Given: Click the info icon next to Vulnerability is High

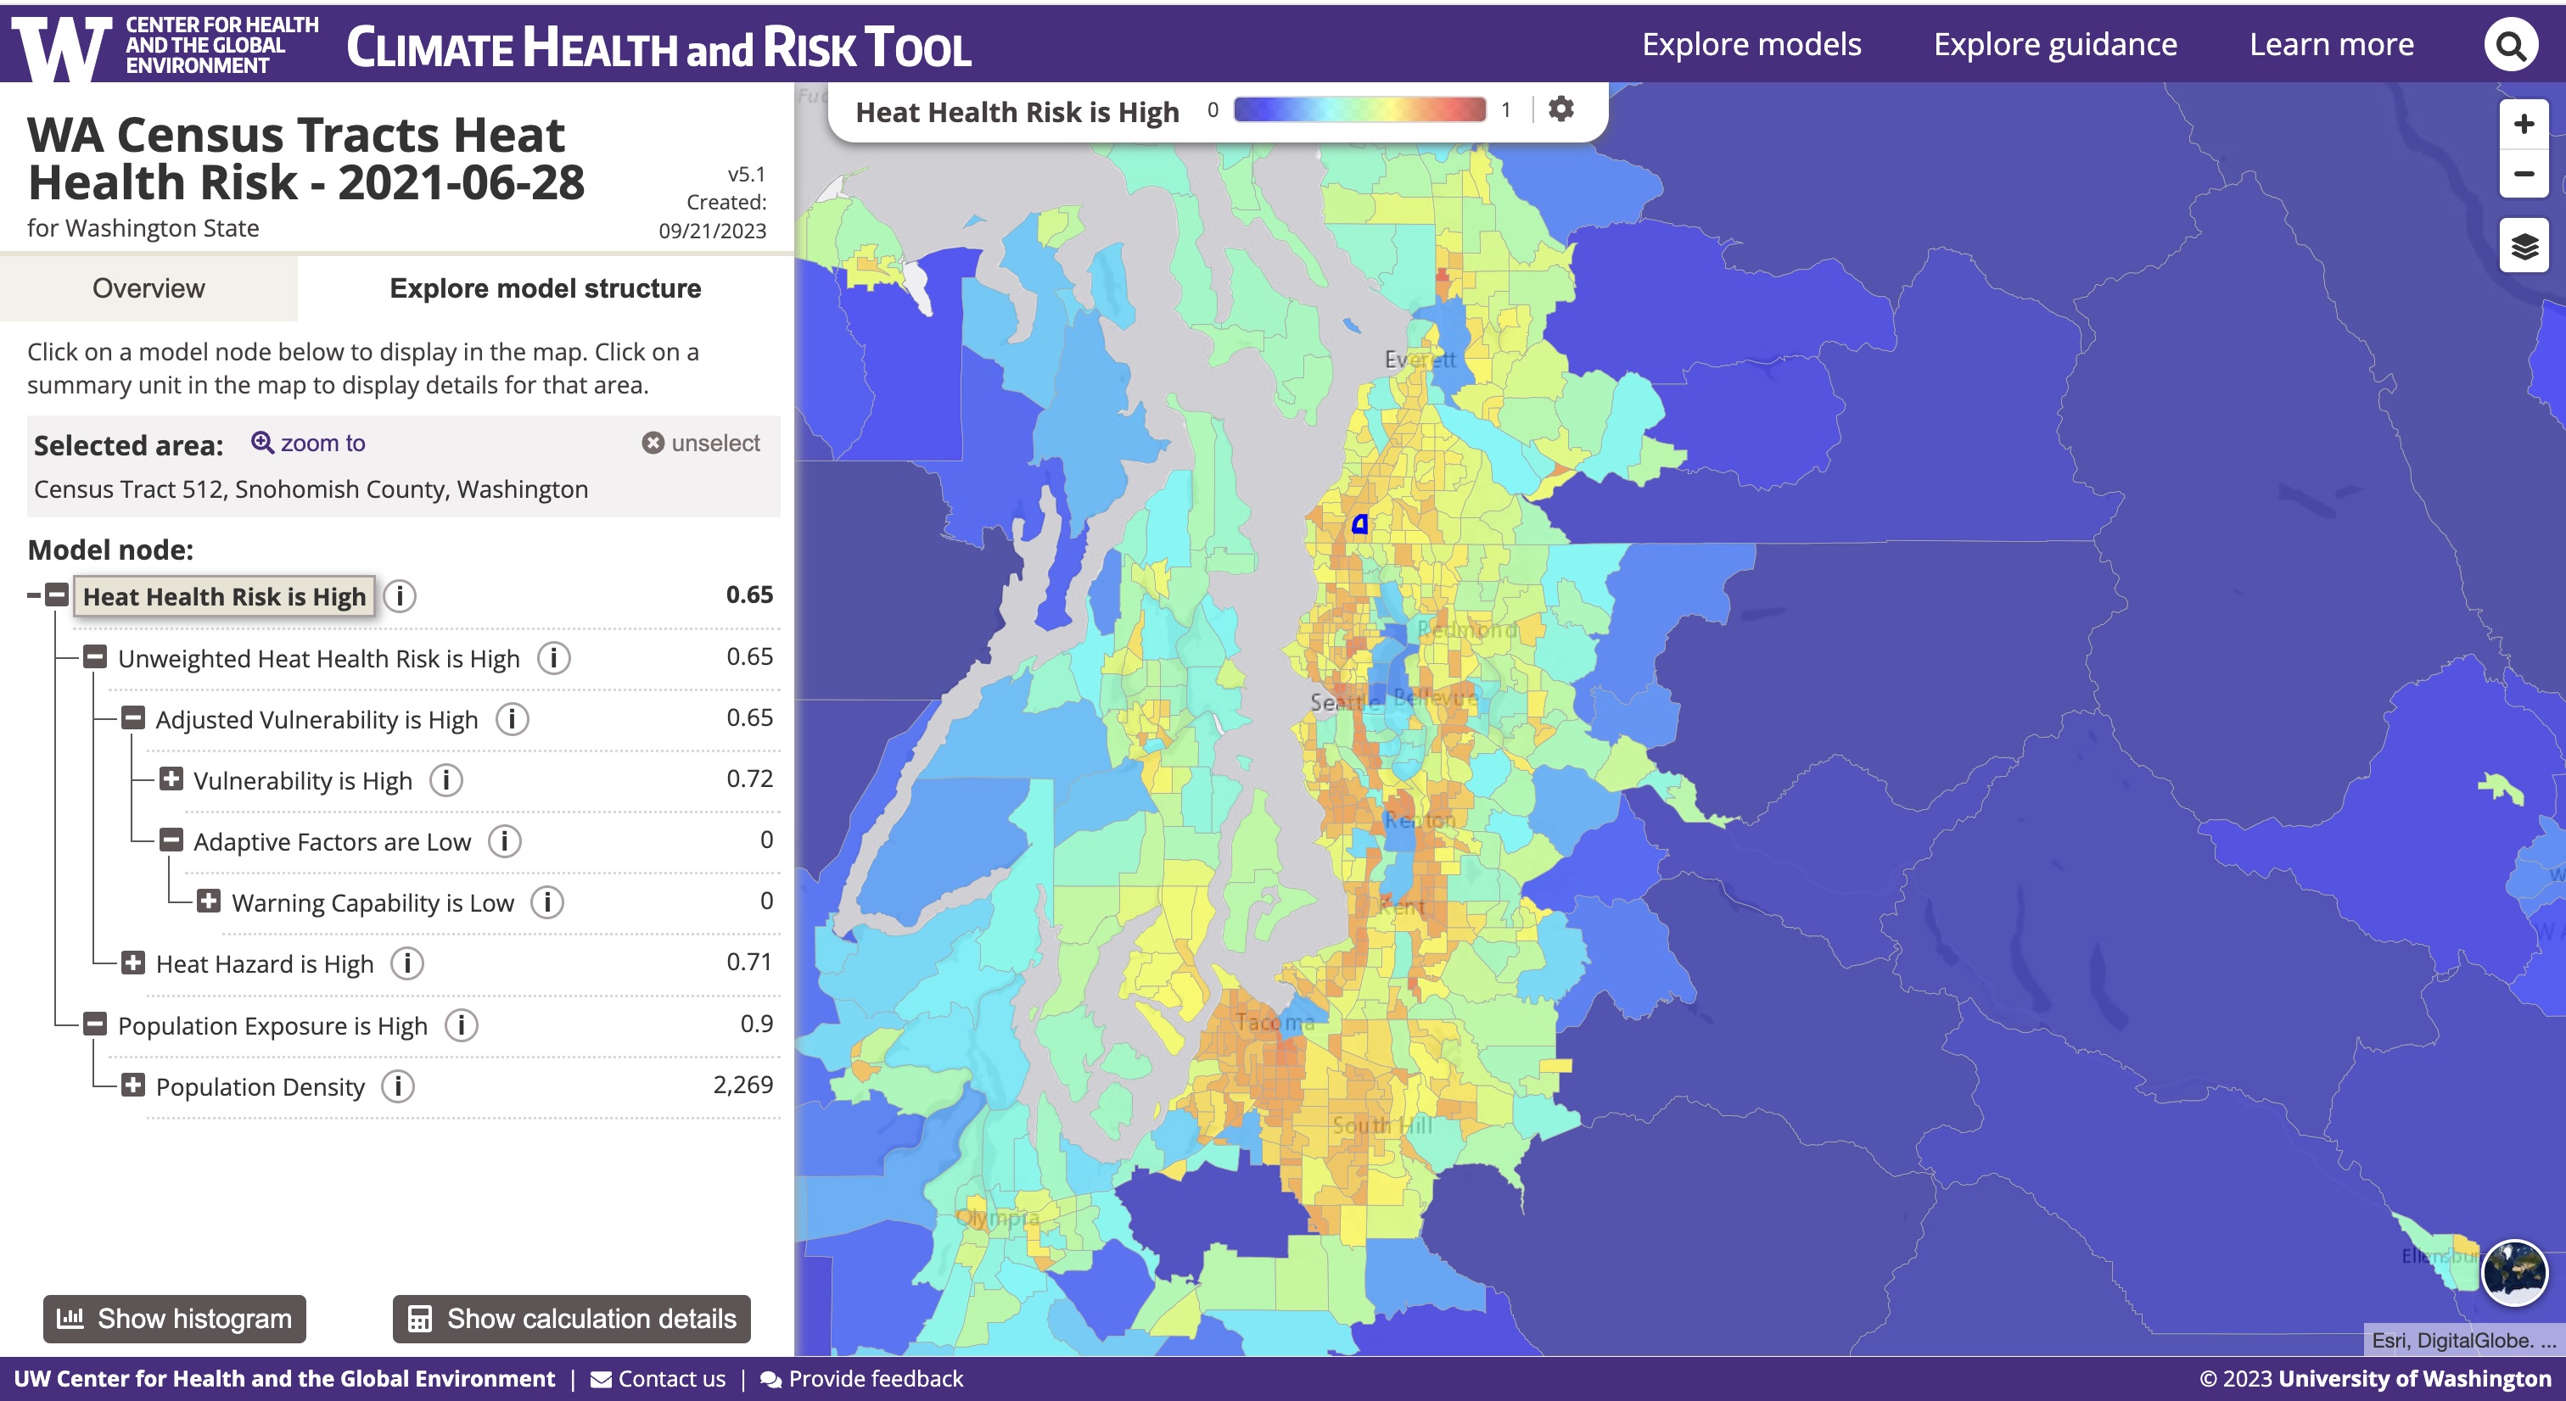Looking at the screenshot, I should click(x=445, y=780).
